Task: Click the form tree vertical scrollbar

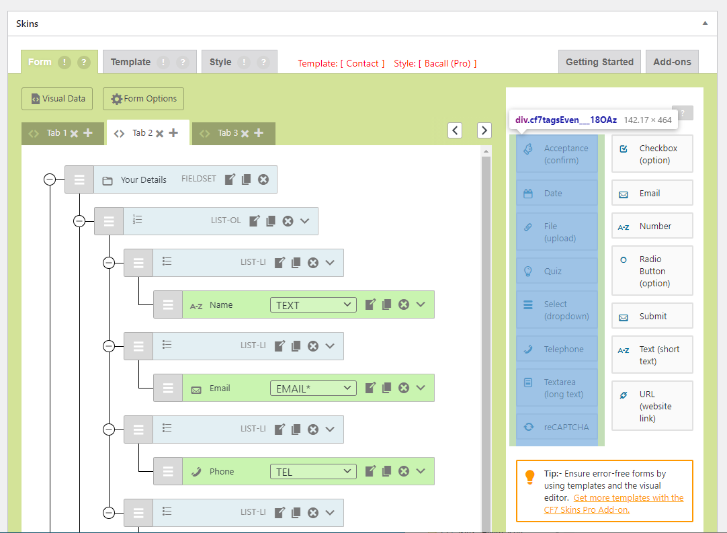Action: (486, 336)
